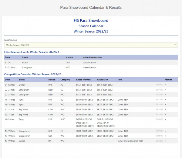182x158 pixels.
Task: Click the 'Category' column header
Action: coord(65,80)
